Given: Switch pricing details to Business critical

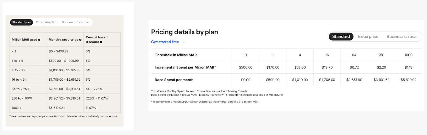Looking at the screenshot, I should pyautogui.click(x=402, y=36).
